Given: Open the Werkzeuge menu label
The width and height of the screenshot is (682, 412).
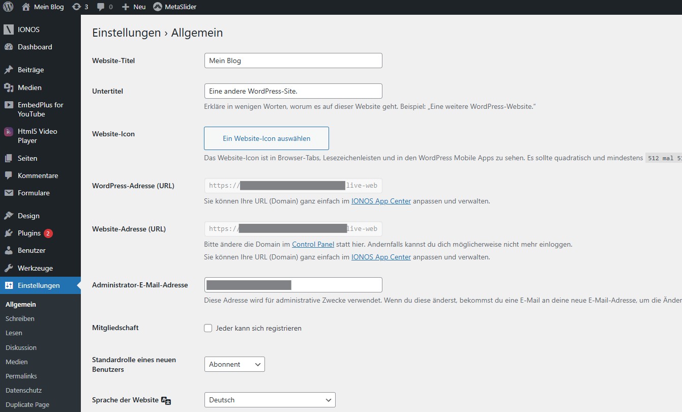Looking at the screenshot, I should point(35,268).
